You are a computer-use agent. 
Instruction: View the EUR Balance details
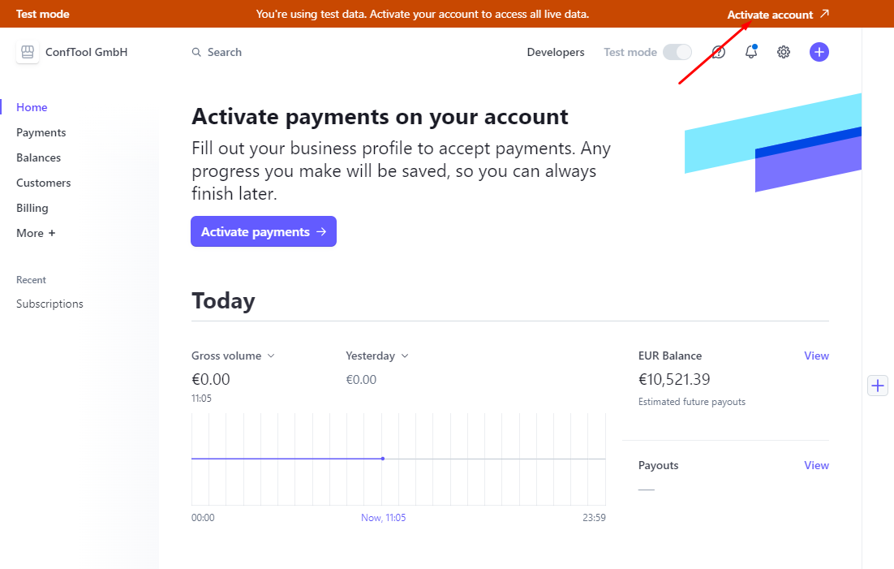pyautogui.click(x=816, y=356)
